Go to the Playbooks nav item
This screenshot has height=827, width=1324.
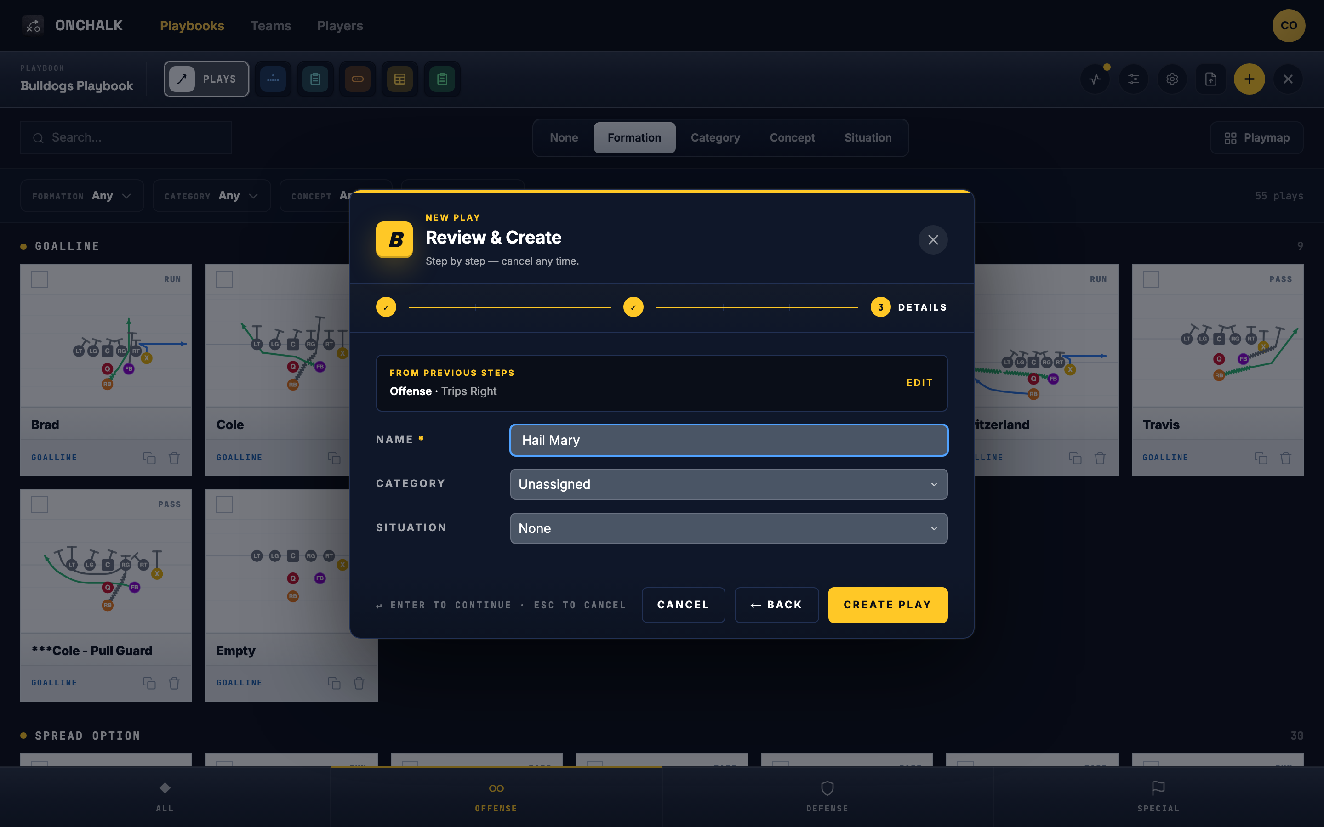click(x=192, y=26)
